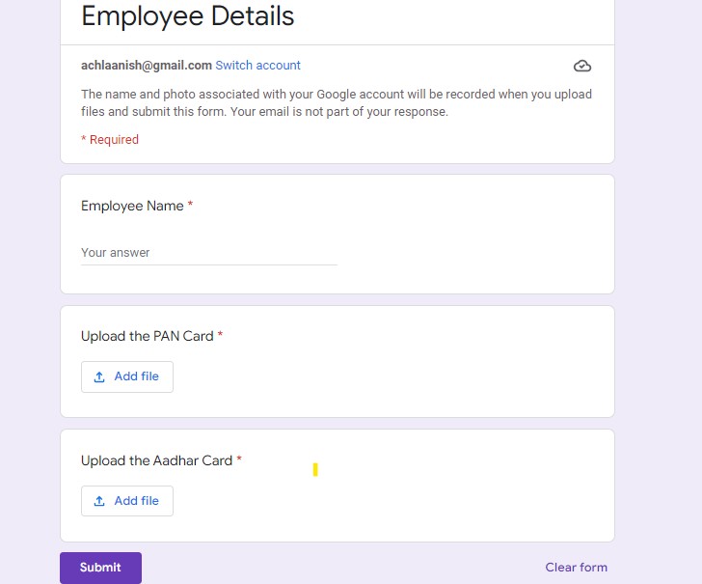Click the Google account recording notice paragraph
The image size is (702, 584).
pos(337,103)
